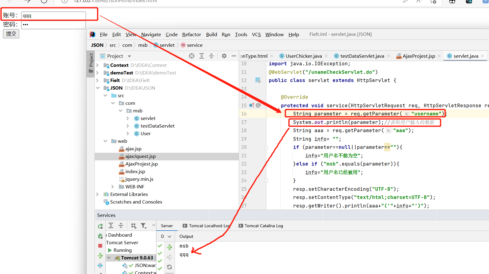Open the Services filter options
Screen dimensions: 489x274
point(143,225)
